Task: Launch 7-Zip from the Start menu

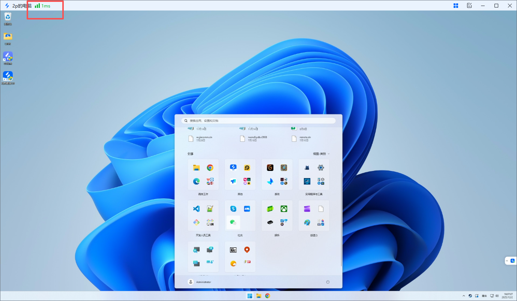Action: (x=233, y=250)
